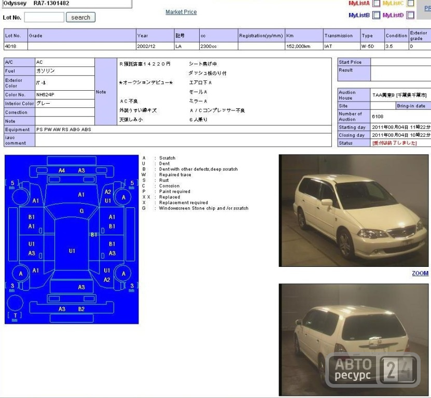The width and height of the screenshot is (431, 398).
Task: Open the rear view car photo
Action: 354,340
